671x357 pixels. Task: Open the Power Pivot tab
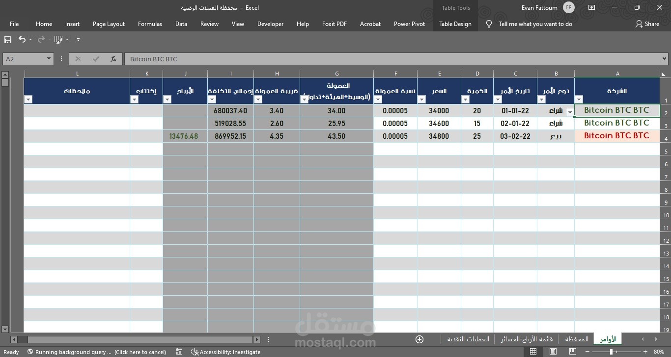coord(409,24)
